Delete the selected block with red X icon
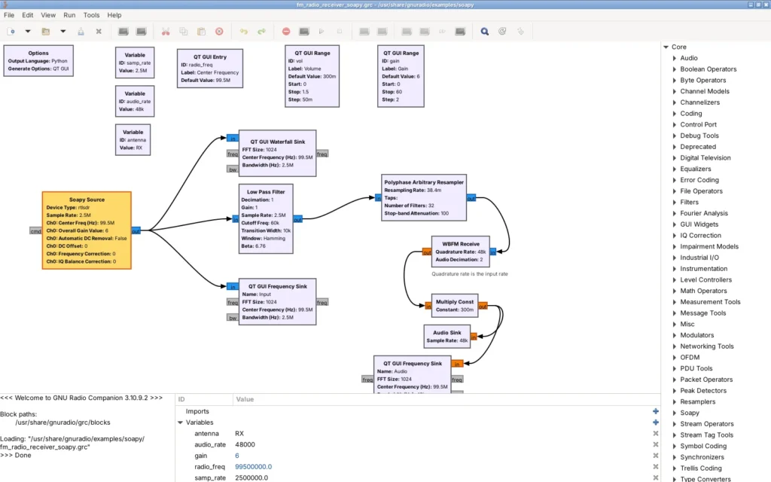 tap(219, 32)
